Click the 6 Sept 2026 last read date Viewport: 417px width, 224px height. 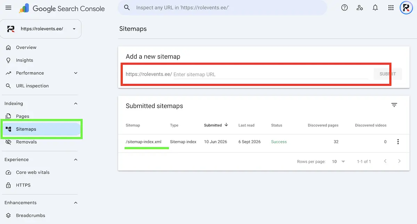click(x=250, y=142)
